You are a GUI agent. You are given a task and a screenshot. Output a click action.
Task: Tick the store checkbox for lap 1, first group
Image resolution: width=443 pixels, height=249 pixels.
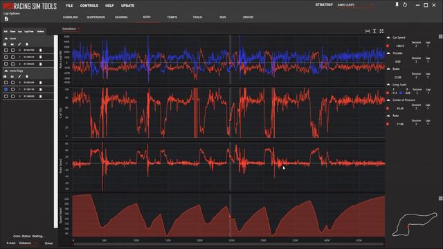[12, 57]
